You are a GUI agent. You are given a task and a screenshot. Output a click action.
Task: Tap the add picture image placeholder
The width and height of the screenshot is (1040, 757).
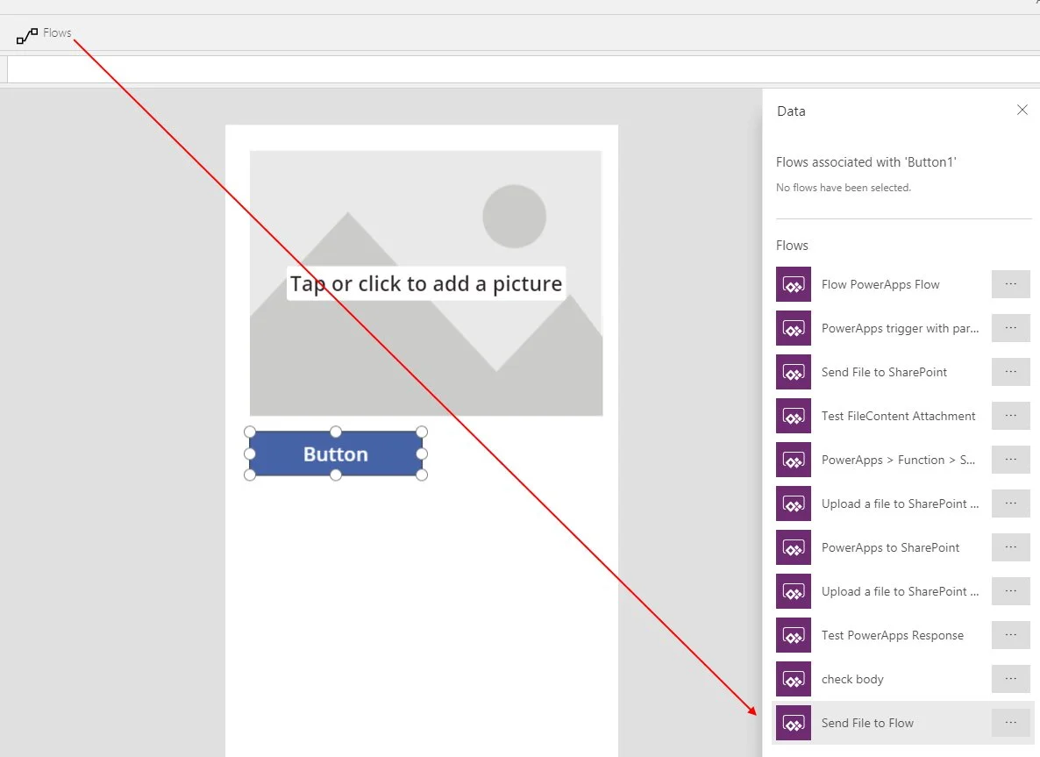click(425, 283)
